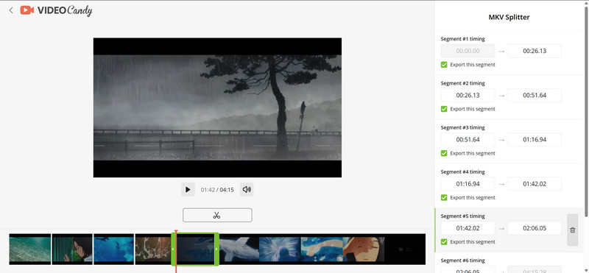Edit Segment #5 end time 02:06.05
Screen dimensions: 589x273
(x=535, y=228)
